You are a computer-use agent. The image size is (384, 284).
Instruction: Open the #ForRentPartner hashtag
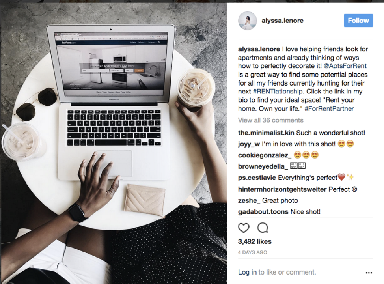click(x=329, y=108)
